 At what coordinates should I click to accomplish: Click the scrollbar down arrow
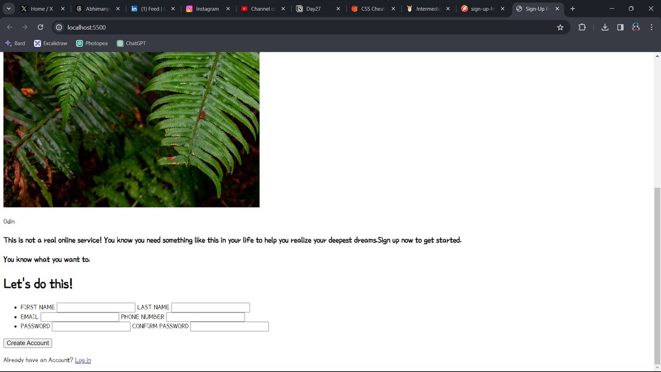click(656, 368)
